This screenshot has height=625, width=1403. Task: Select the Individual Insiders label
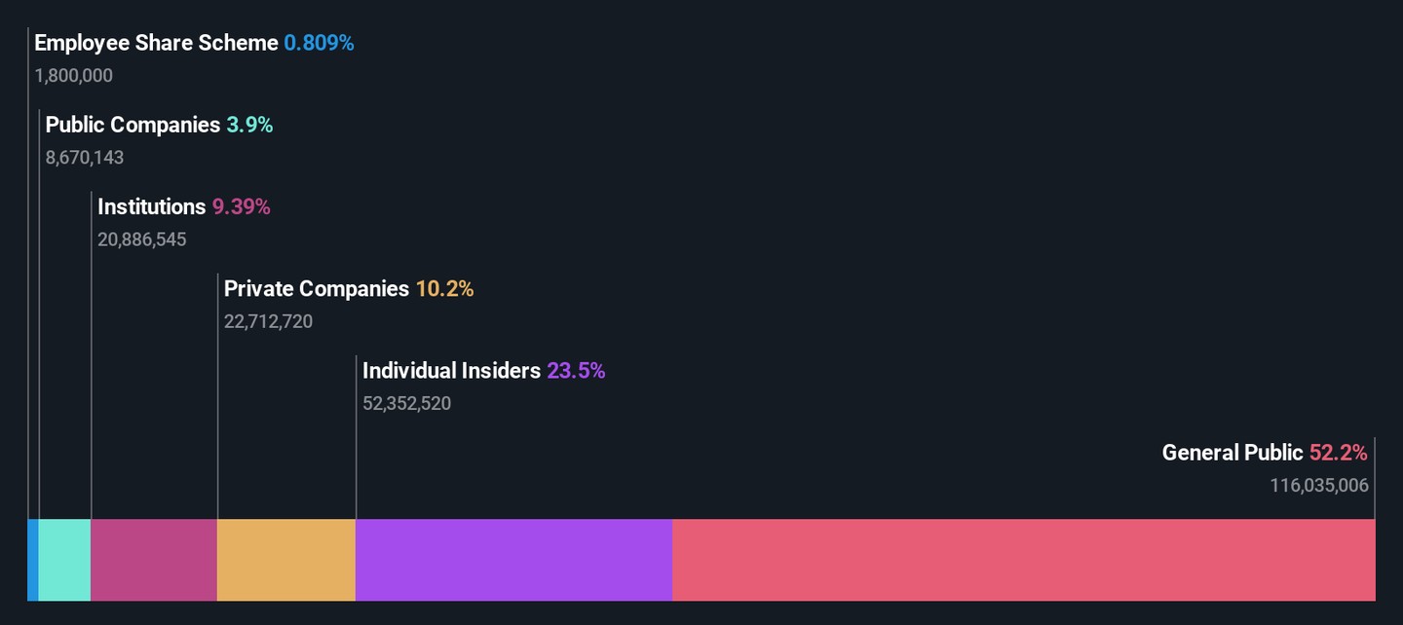(451, 370)
